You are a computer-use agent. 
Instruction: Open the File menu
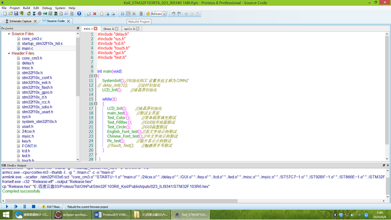pyautogui.click(x=4, y=8)
